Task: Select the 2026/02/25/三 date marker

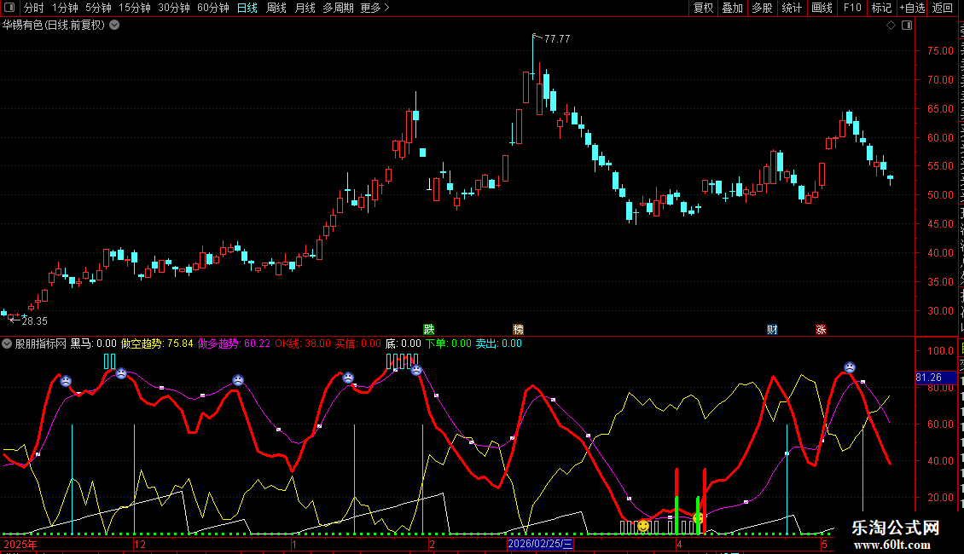Action: (x=540, y=544)
